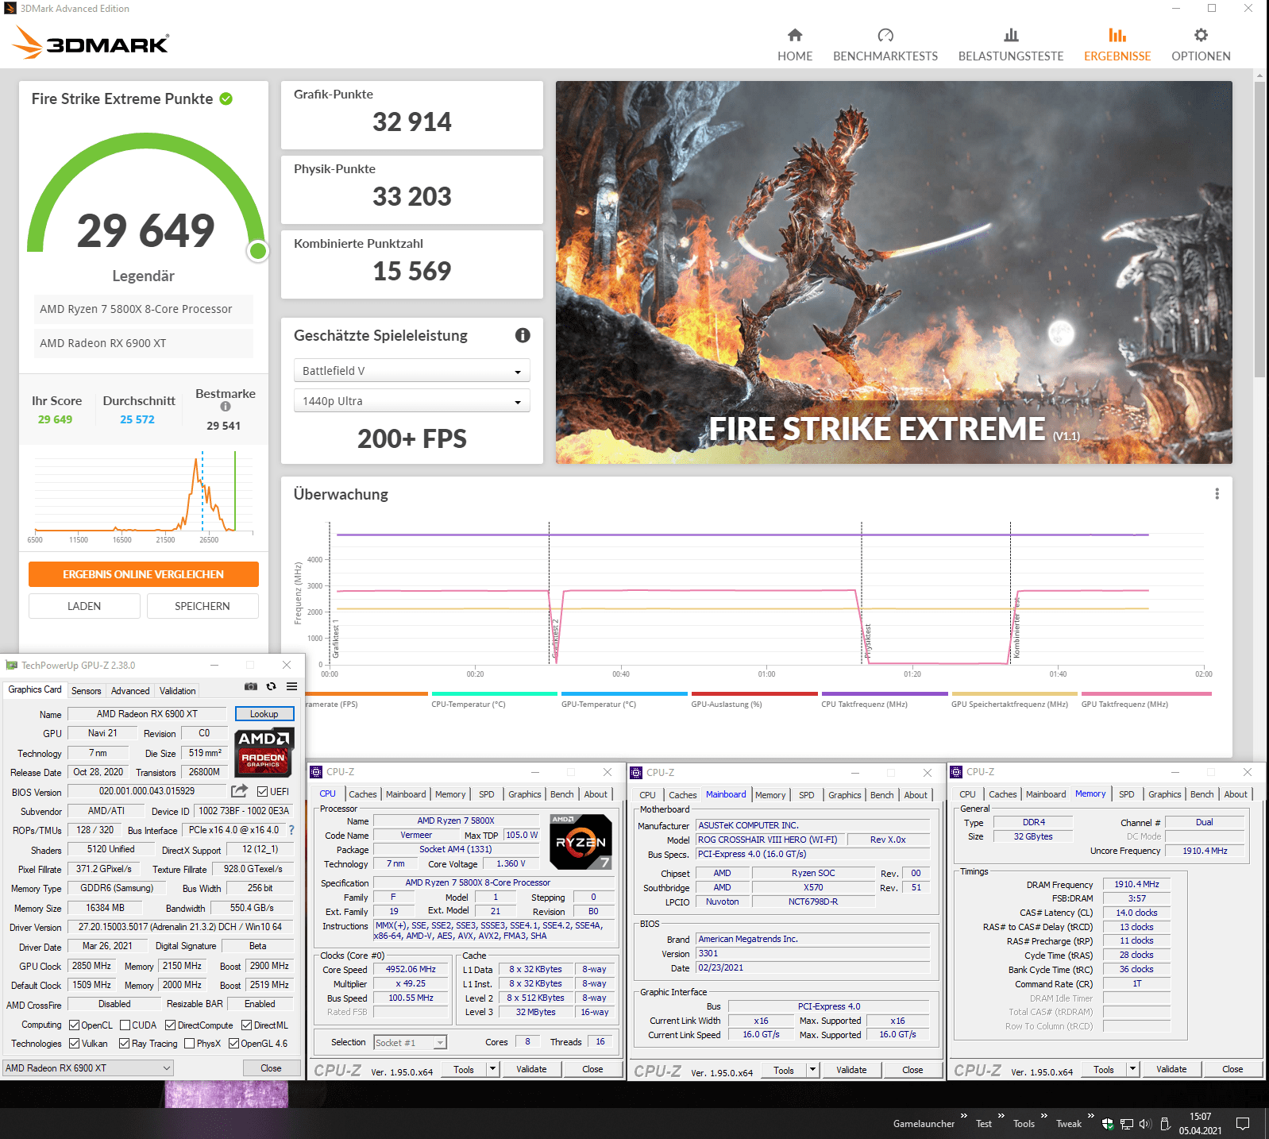Toggle the DirectCompute checkbox
1269x1139 pixels.
coord(170,1025)
